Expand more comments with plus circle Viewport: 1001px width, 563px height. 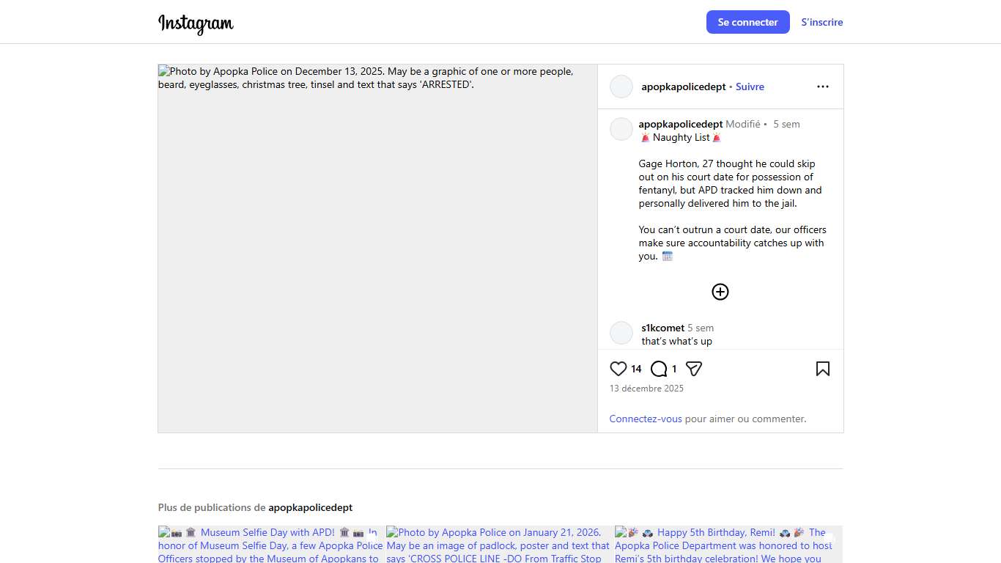click(720, 292)
